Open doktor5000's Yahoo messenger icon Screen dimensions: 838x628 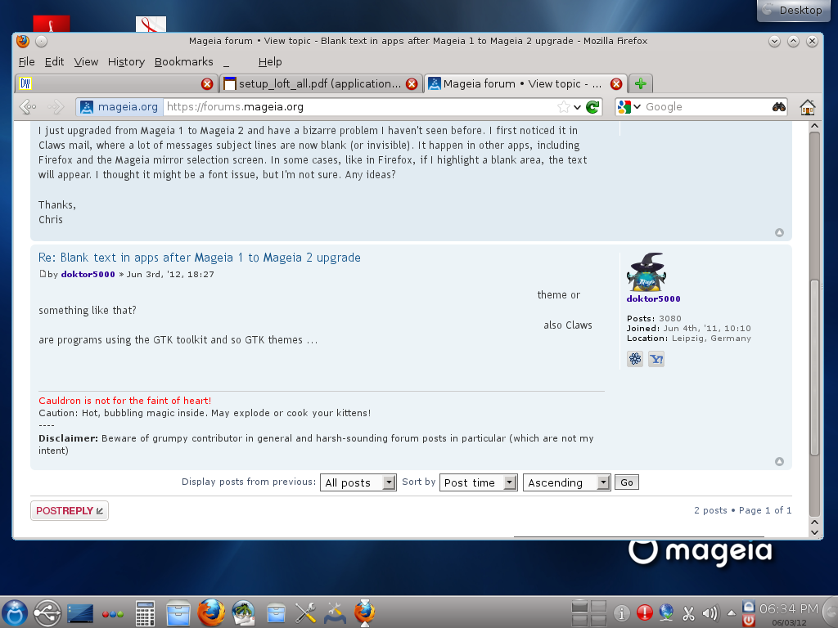coord(656,359)
